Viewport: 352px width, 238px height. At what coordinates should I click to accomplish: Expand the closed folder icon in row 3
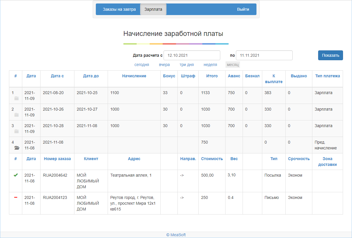16,131
